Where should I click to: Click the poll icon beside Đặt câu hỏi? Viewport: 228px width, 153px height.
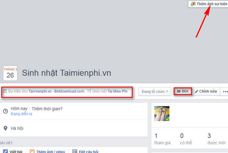[x=75, y=151]
